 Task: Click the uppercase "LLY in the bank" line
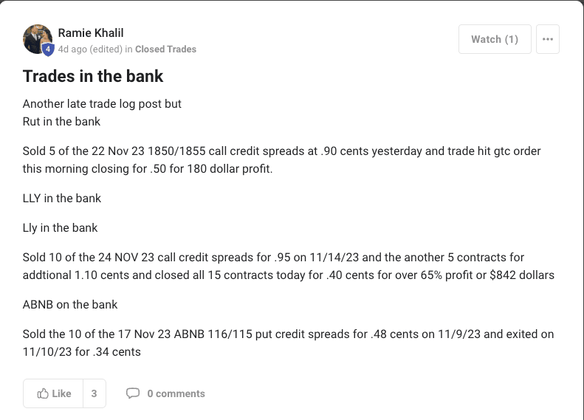tap(62, 198)
